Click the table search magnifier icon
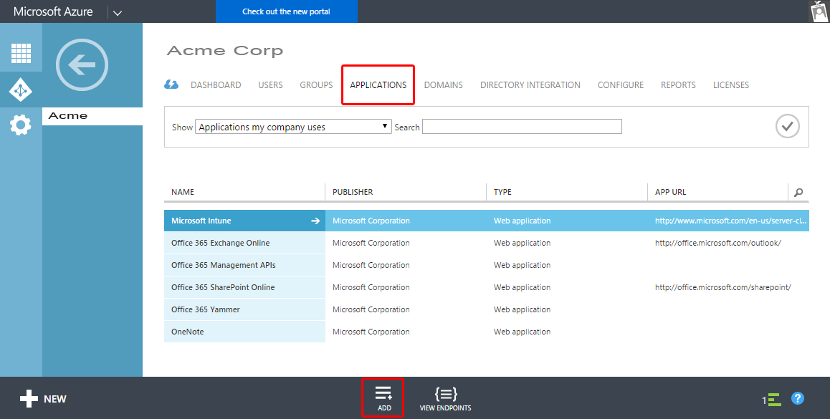 click(x=798, y=192)
